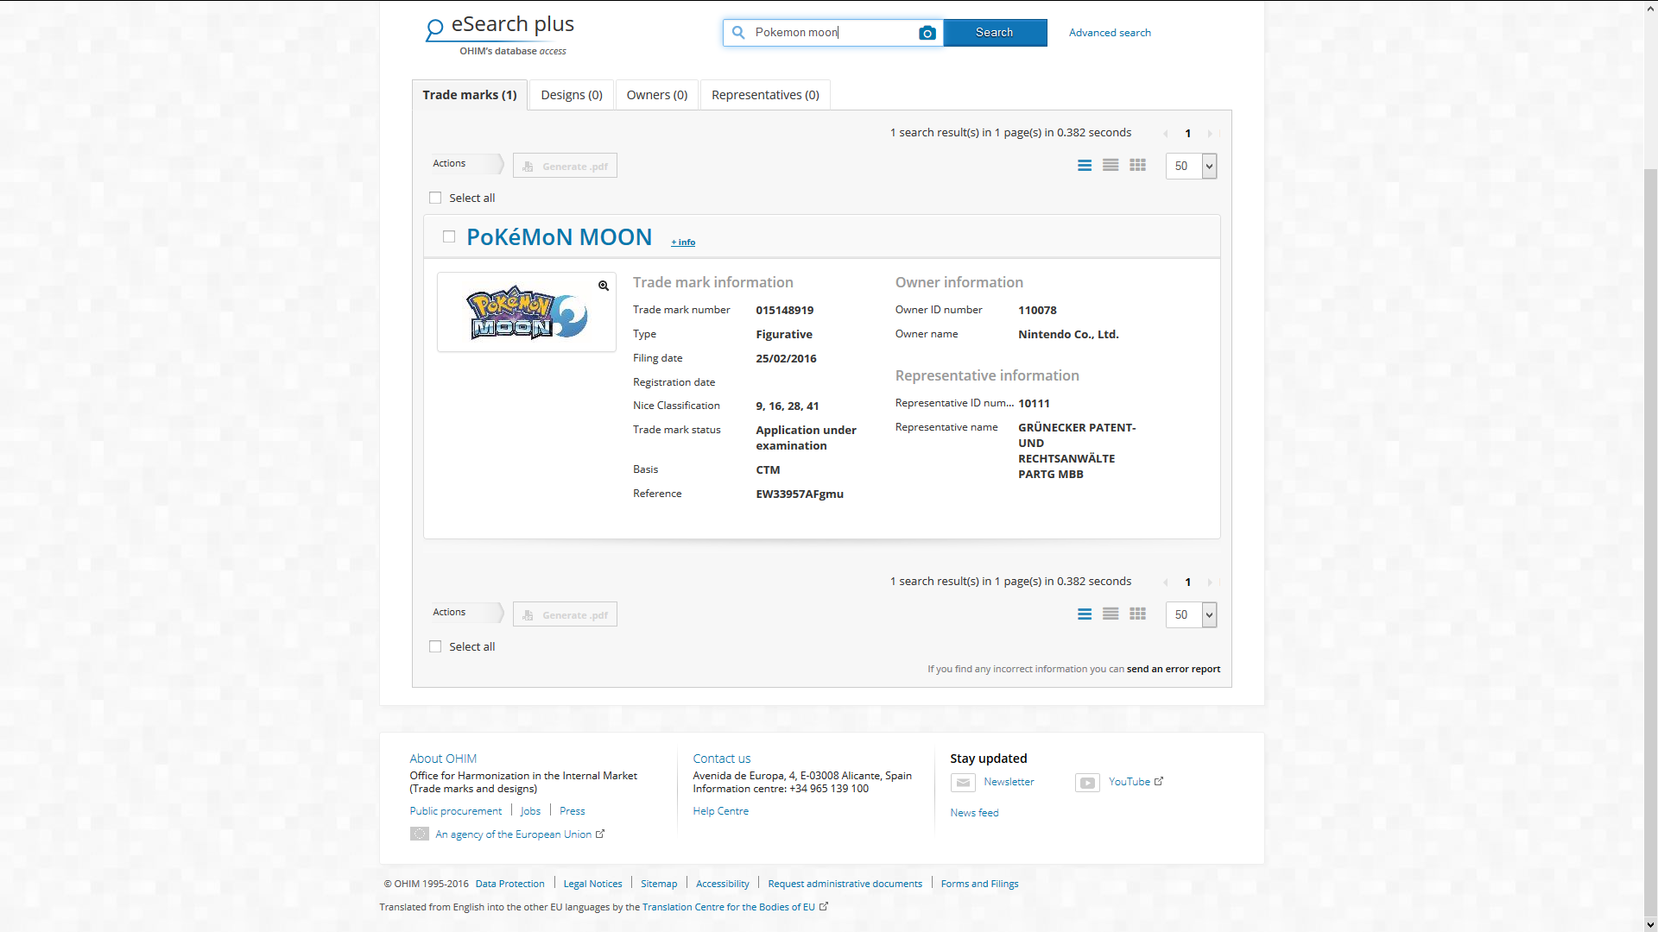Image resolution: width=1658 pixels, height=932 pixels.
Task: Click the magnifier on trademark thumbnail
Action: [604, 286]
